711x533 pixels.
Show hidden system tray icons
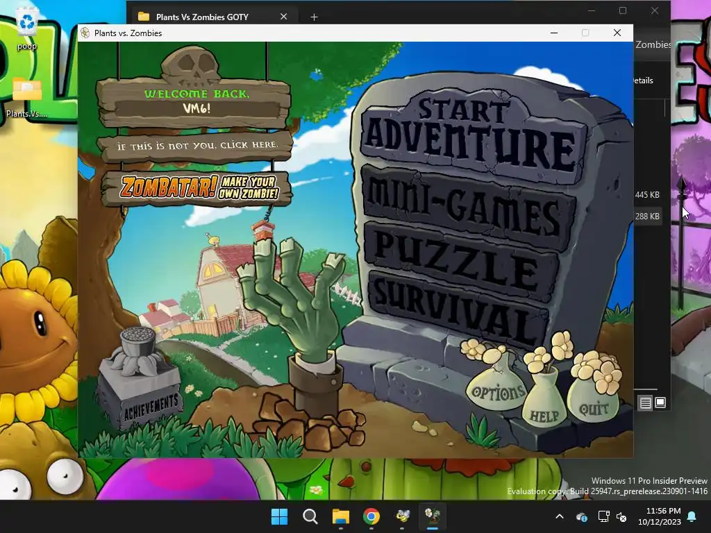coord(560,516)
